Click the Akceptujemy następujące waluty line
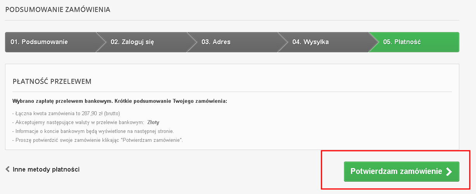 pos(86,123)
